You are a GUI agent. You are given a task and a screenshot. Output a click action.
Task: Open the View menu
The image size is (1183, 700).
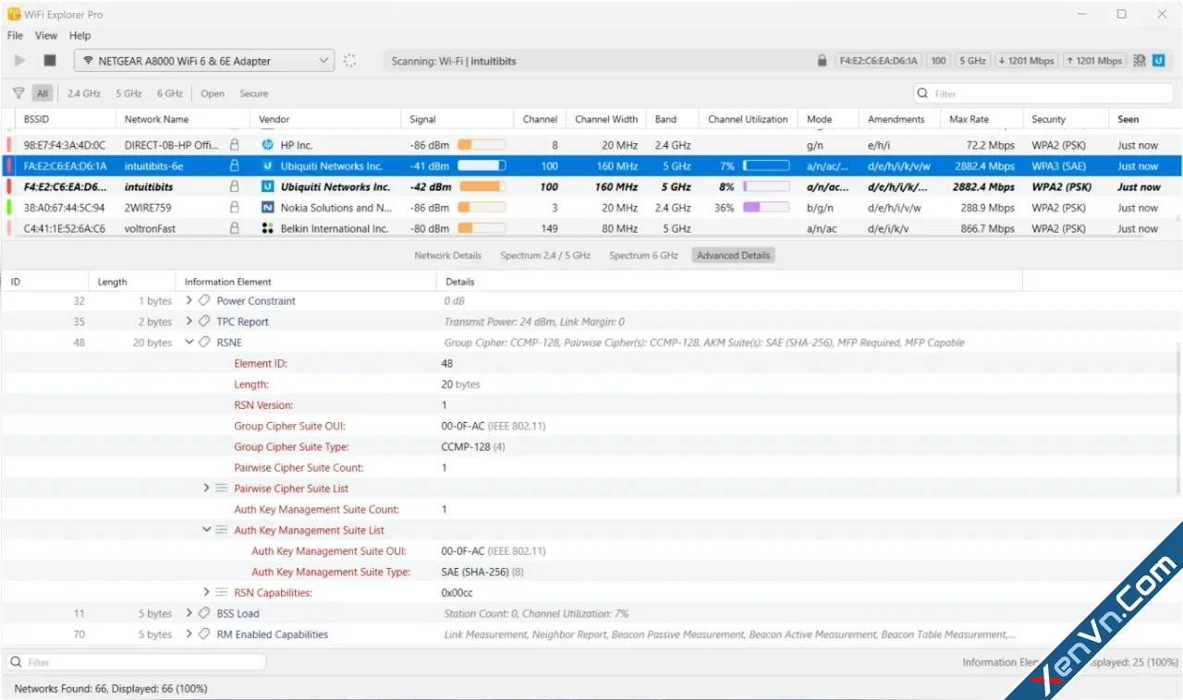pos(46,35)
